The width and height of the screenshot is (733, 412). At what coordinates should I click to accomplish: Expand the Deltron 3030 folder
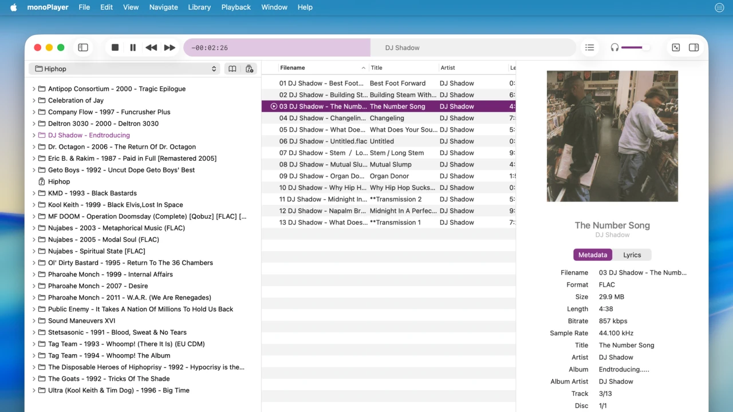point(34,124)
